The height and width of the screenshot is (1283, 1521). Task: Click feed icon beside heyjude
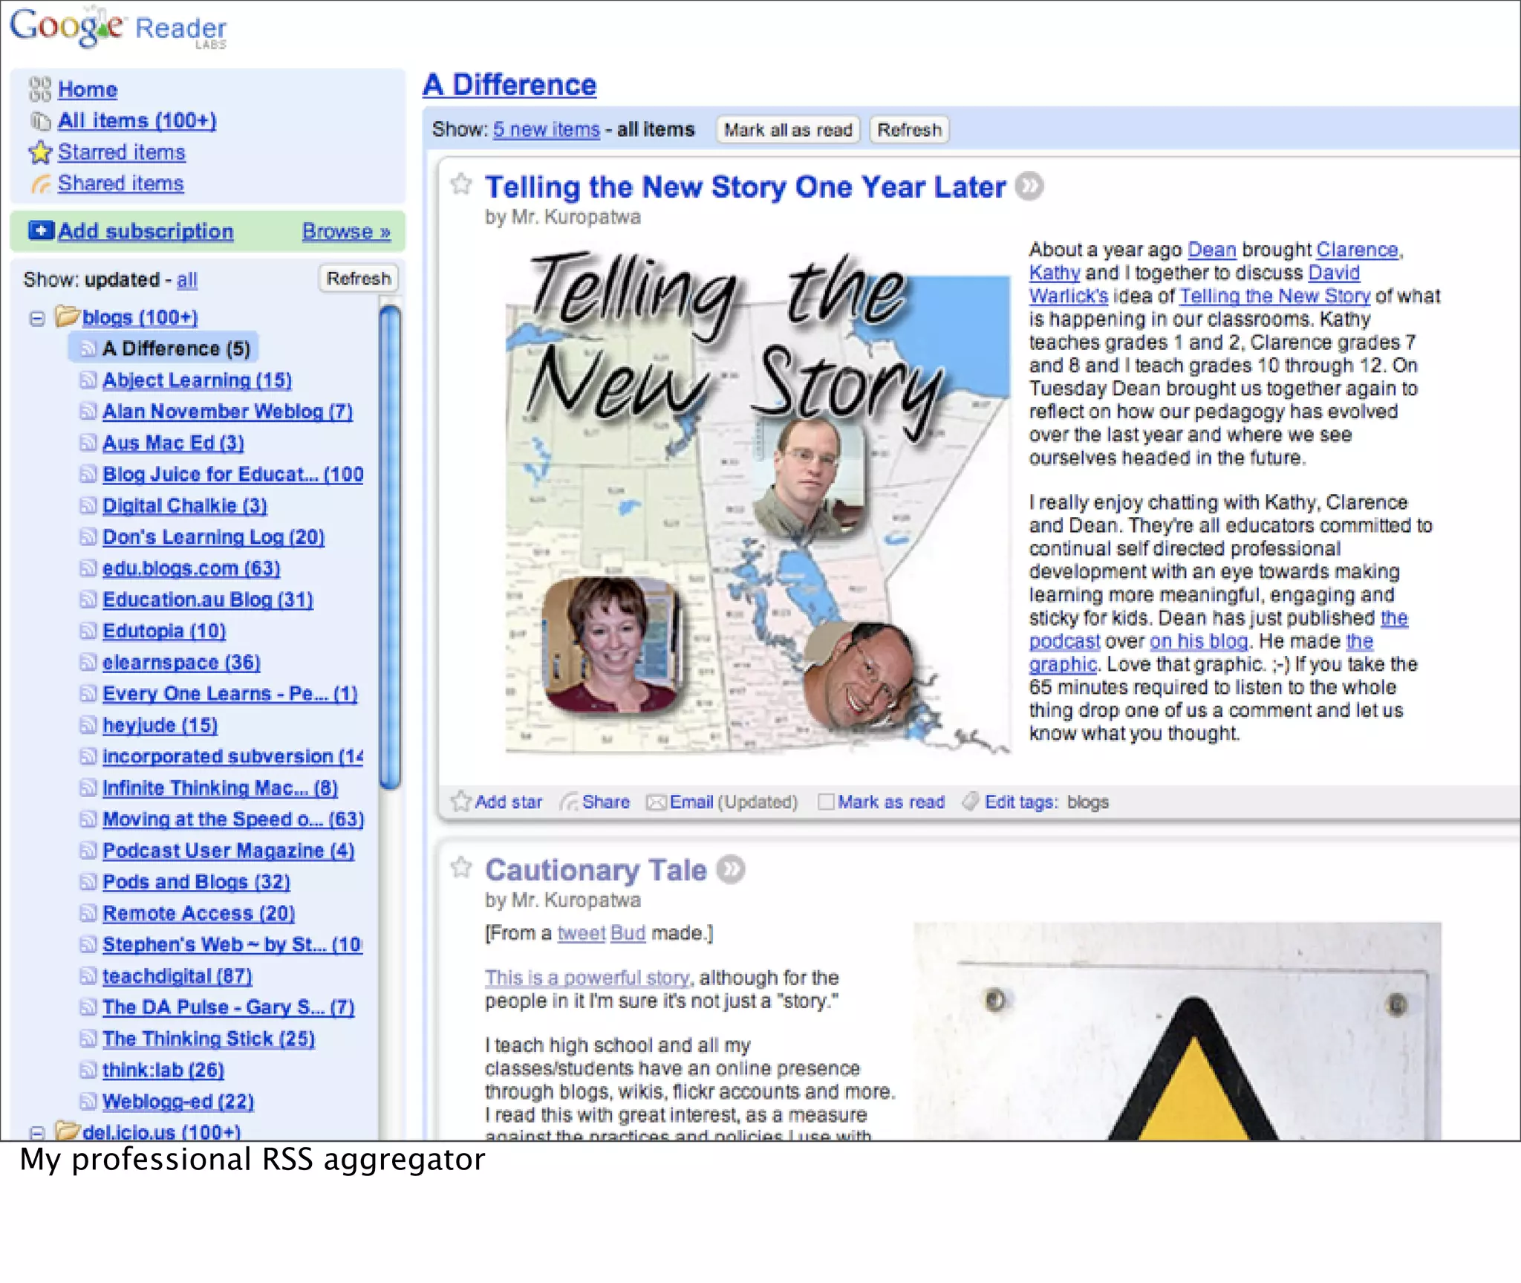[x=88, y=725]
